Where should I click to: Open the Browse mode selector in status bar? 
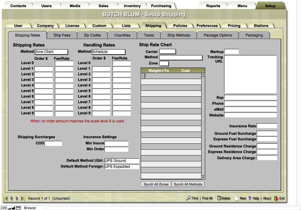(x=30, y=208)
